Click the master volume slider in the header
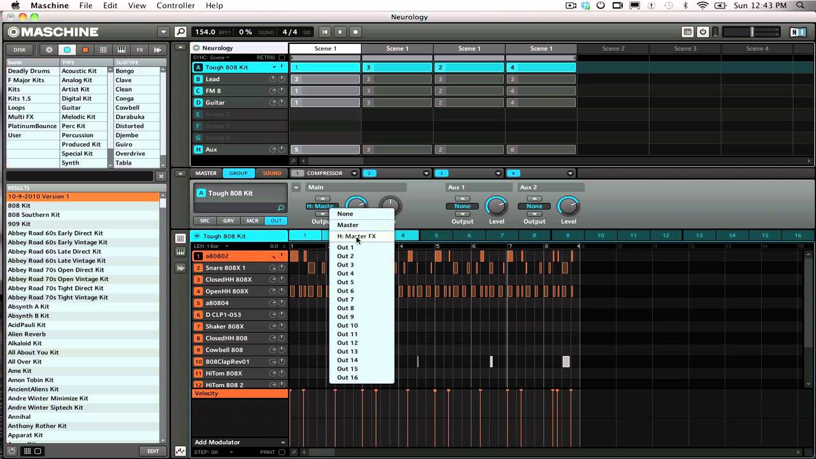Screen dimensions: 816x459 pyautogui.click(x=752, y=32)
